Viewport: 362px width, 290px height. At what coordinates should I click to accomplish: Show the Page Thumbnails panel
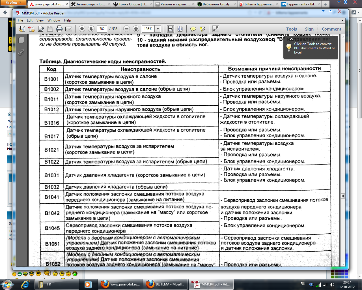[21, 40]
